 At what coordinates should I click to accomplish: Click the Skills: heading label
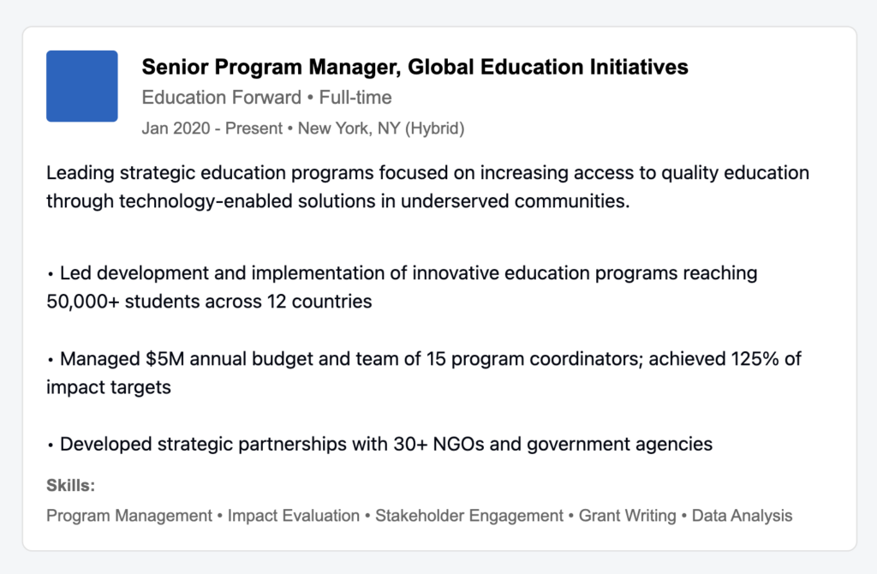pyautogui.click(x=70, y=485)
